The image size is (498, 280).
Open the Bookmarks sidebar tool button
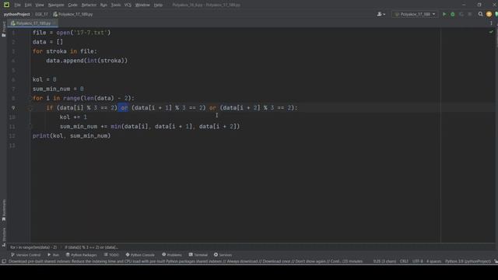pyautogui.click(x=4, y=210)
